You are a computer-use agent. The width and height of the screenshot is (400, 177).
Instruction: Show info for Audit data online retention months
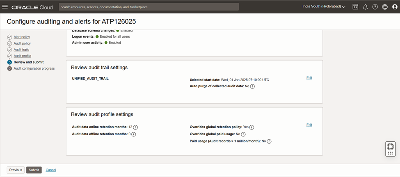[135, 127]
